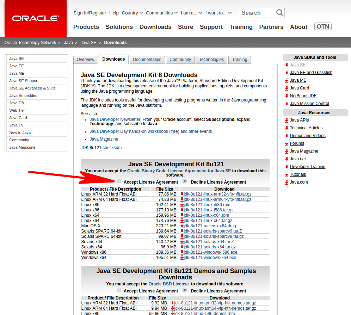Open the Java Magazine link in See also list
Viewport: 351px width, 315px height.
[x=104, y=139]
